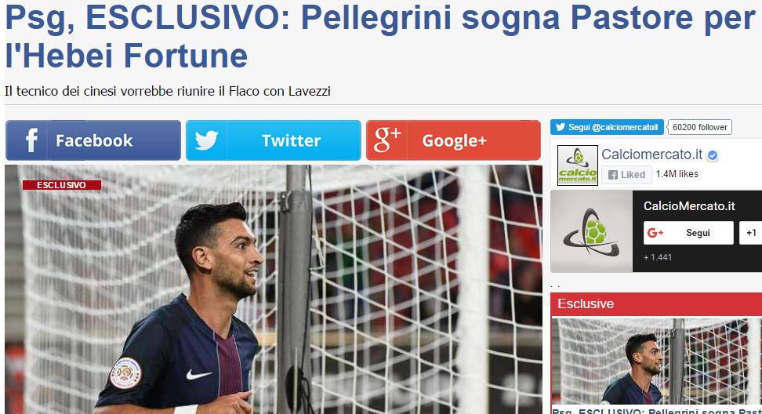Click the soccer ball logo in Google+ widget
762x414 pixels.
(x=591, y=231)
